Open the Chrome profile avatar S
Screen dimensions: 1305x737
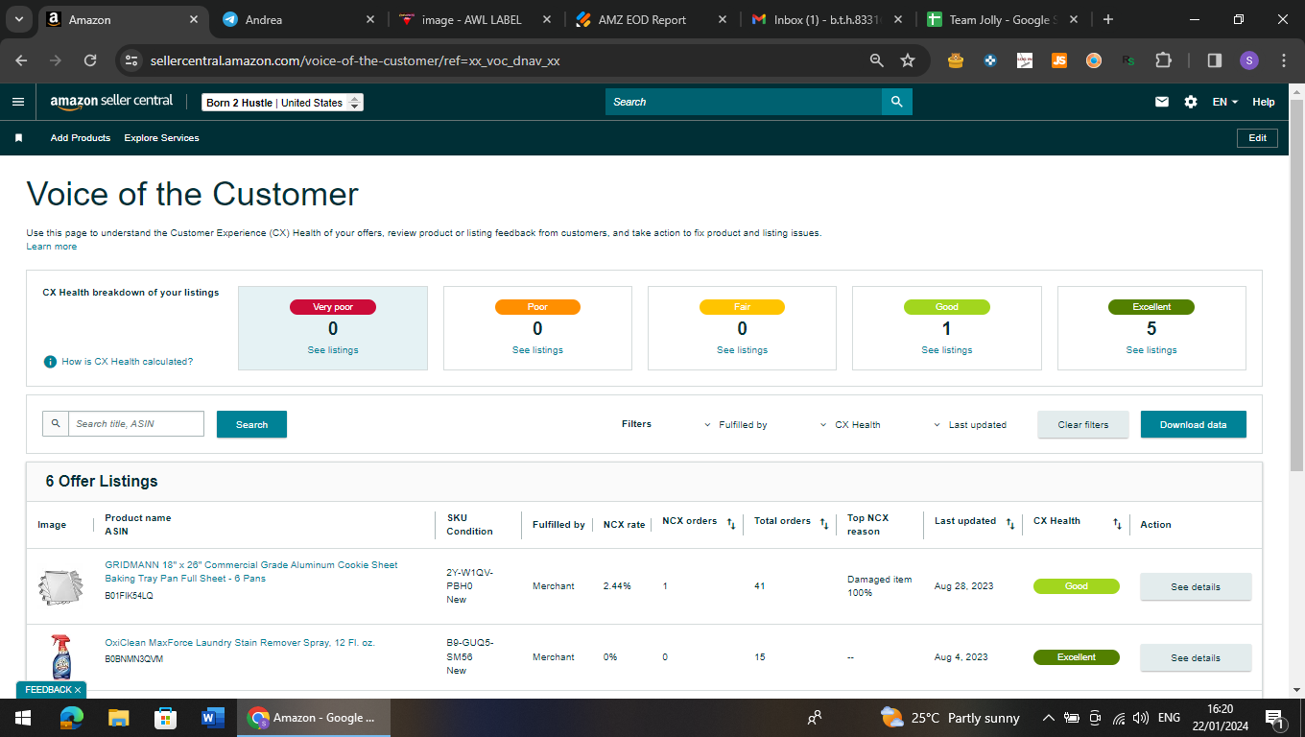(x=1248, y=60)
